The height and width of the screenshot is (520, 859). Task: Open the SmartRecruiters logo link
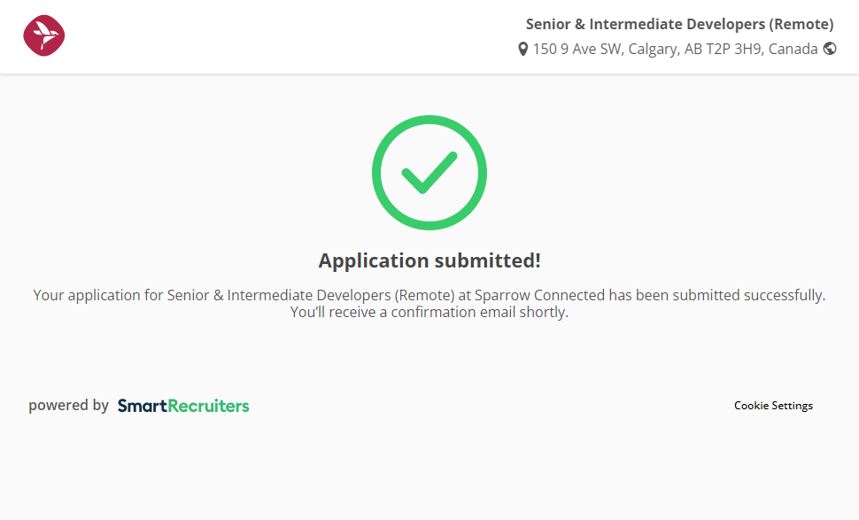click(x=183, y=406)
